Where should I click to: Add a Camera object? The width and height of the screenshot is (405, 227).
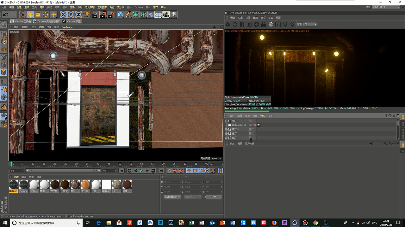click(166, 15)
